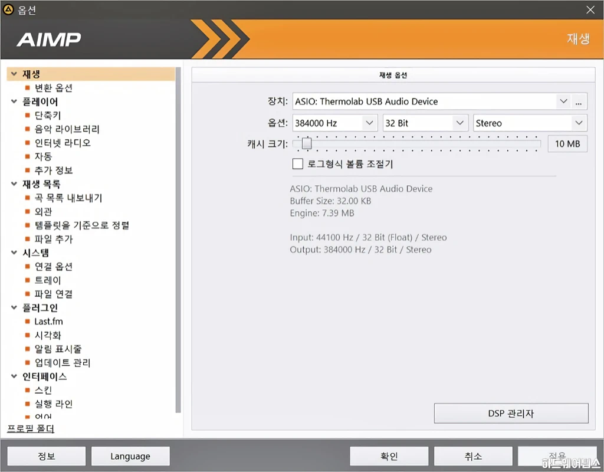Click the 재생 옵션 panel header
This screenshot has width=604, height=472.
click(x=393, y=75)
